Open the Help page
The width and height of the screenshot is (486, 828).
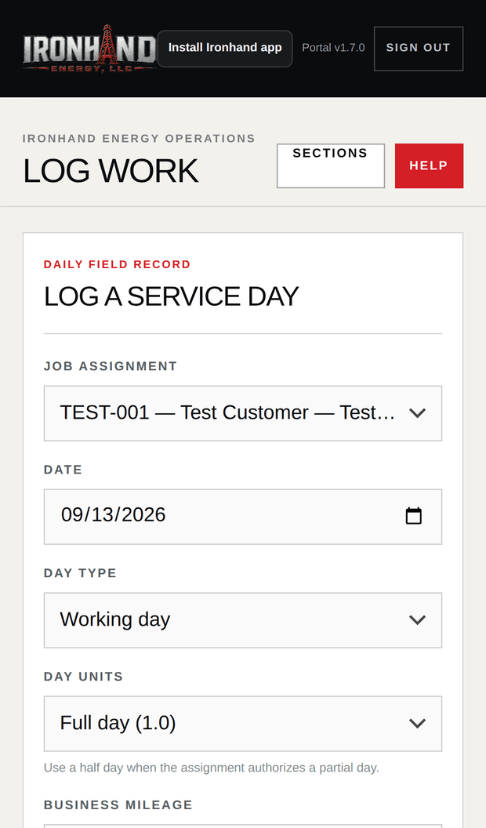pyautogui.click(x=429, y=165)
